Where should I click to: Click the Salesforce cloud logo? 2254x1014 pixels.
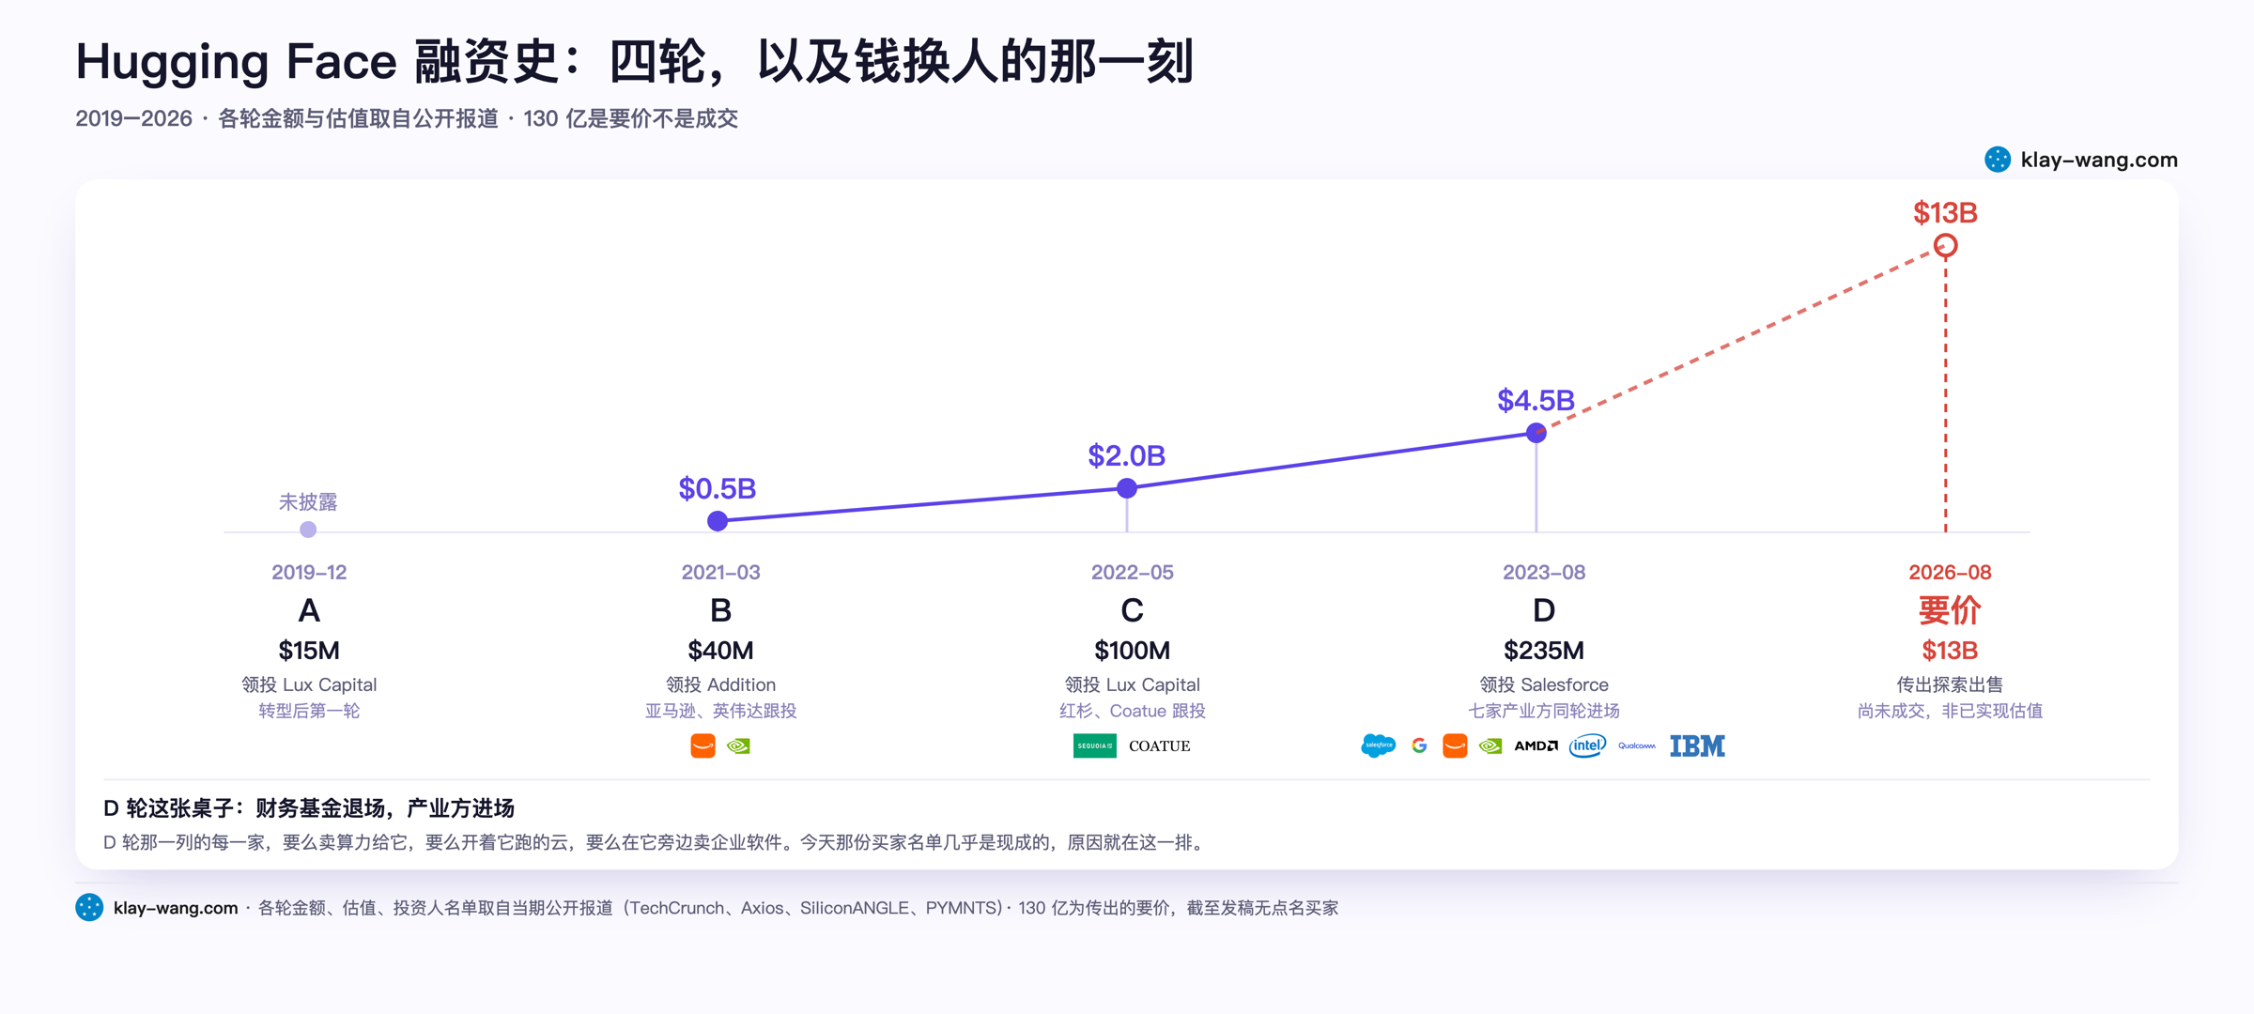[1378, 745]
